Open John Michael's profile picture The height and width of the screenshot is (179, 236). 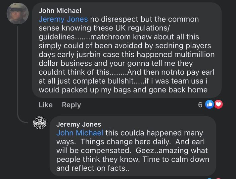[18, 14]
